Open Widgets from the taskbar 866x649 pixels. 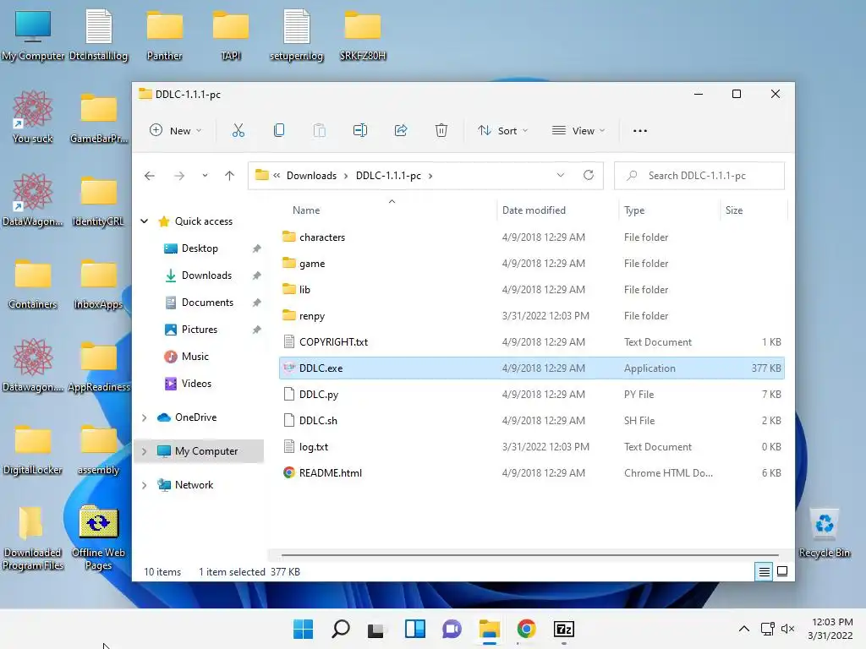click(414, 629)
